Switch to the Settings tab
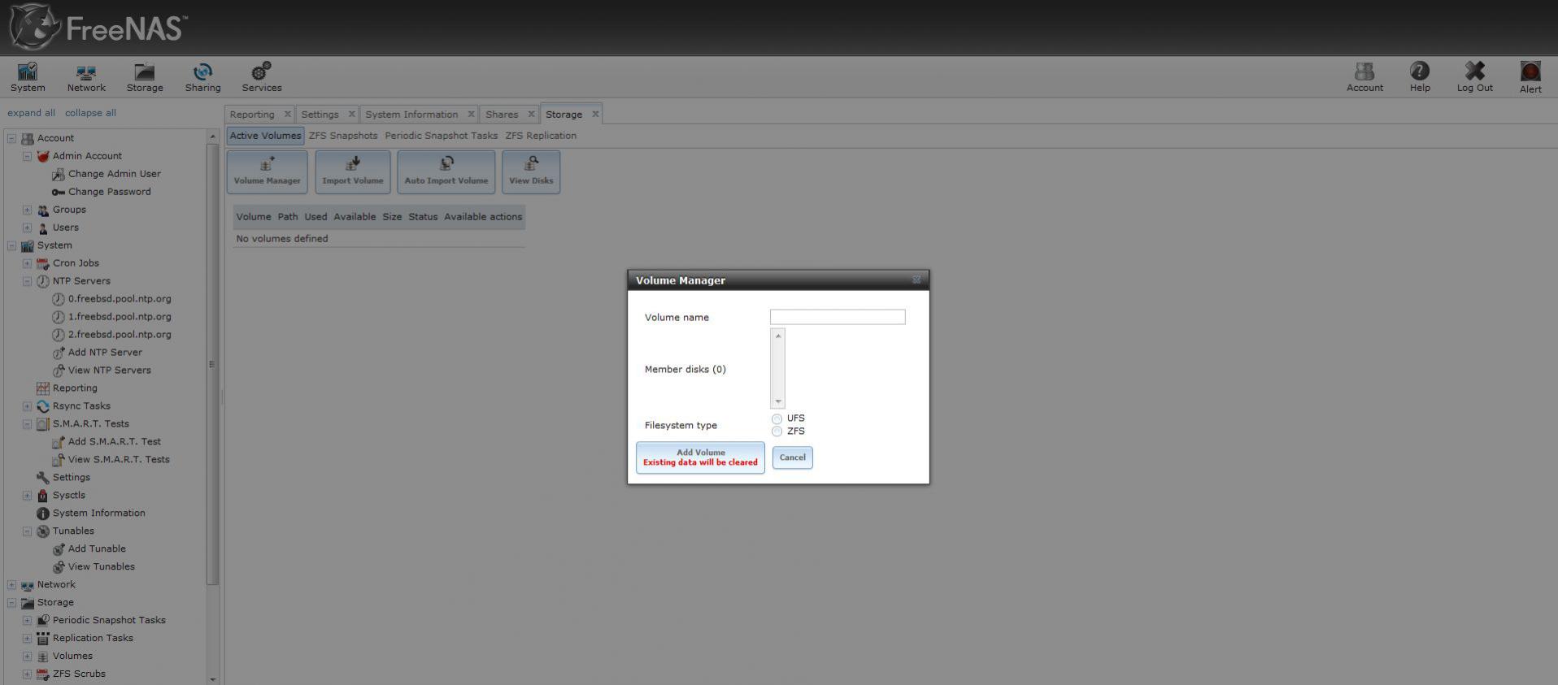 [x=320, y=115]
